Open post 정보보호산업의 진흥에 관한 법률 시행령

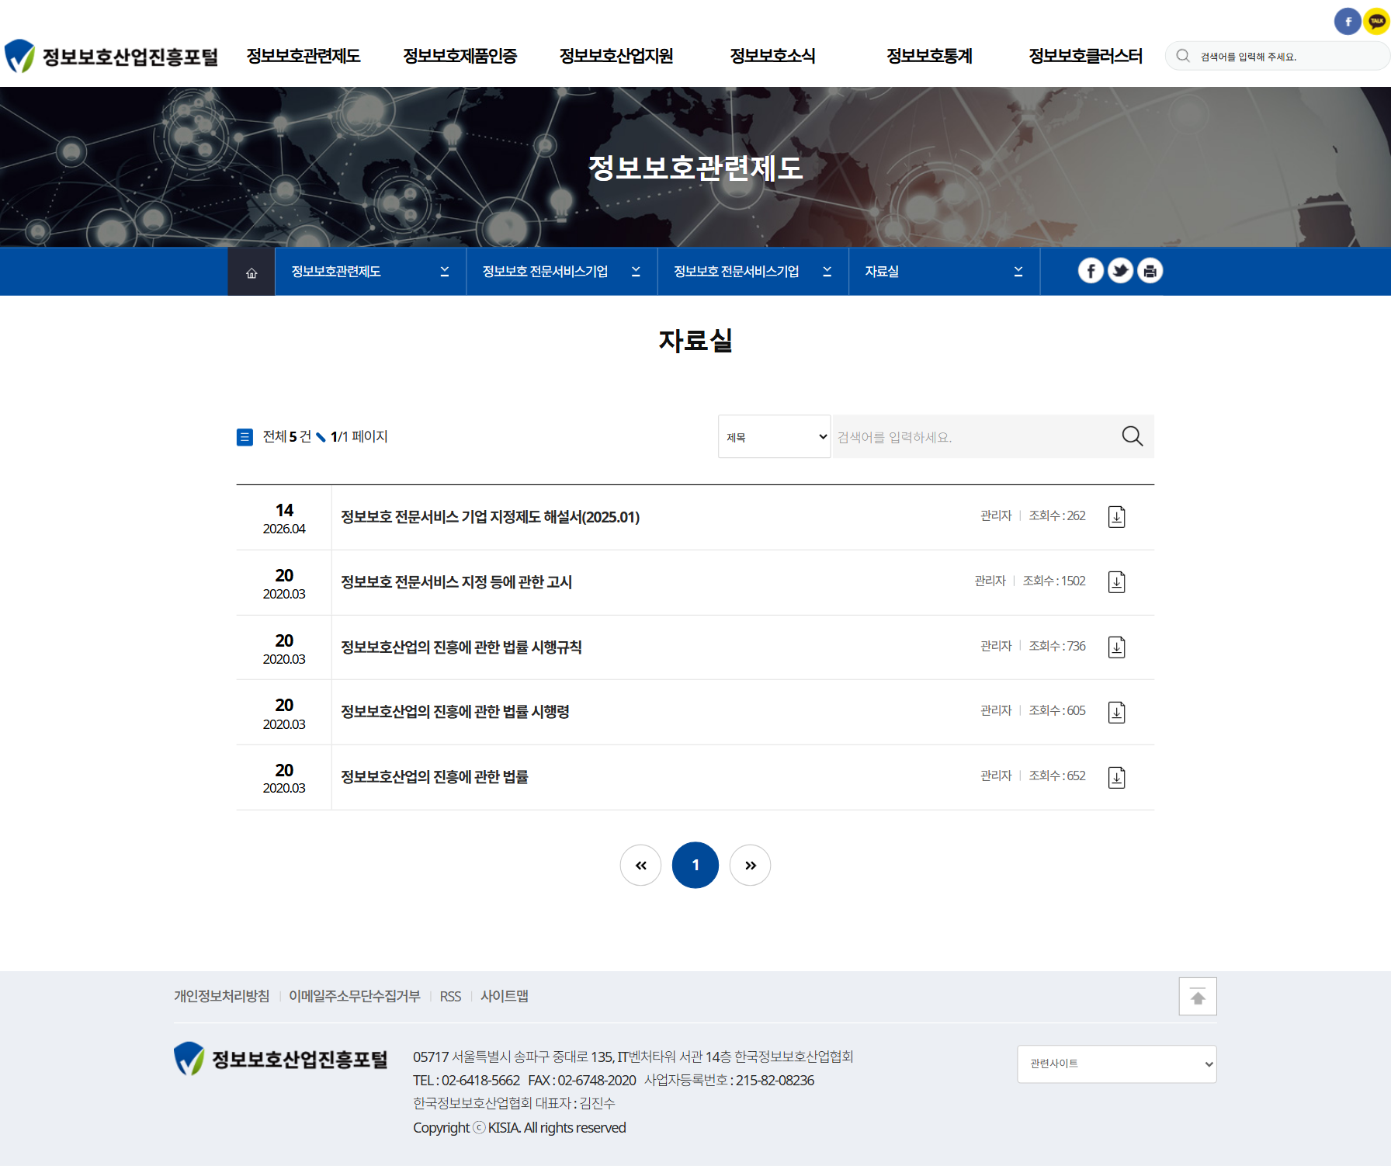click(455, 712)
